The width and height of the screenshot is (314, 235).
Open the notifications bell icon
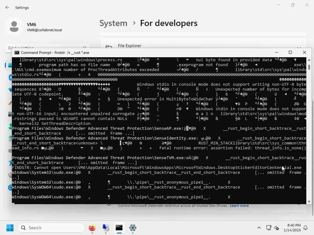(306, 228)
